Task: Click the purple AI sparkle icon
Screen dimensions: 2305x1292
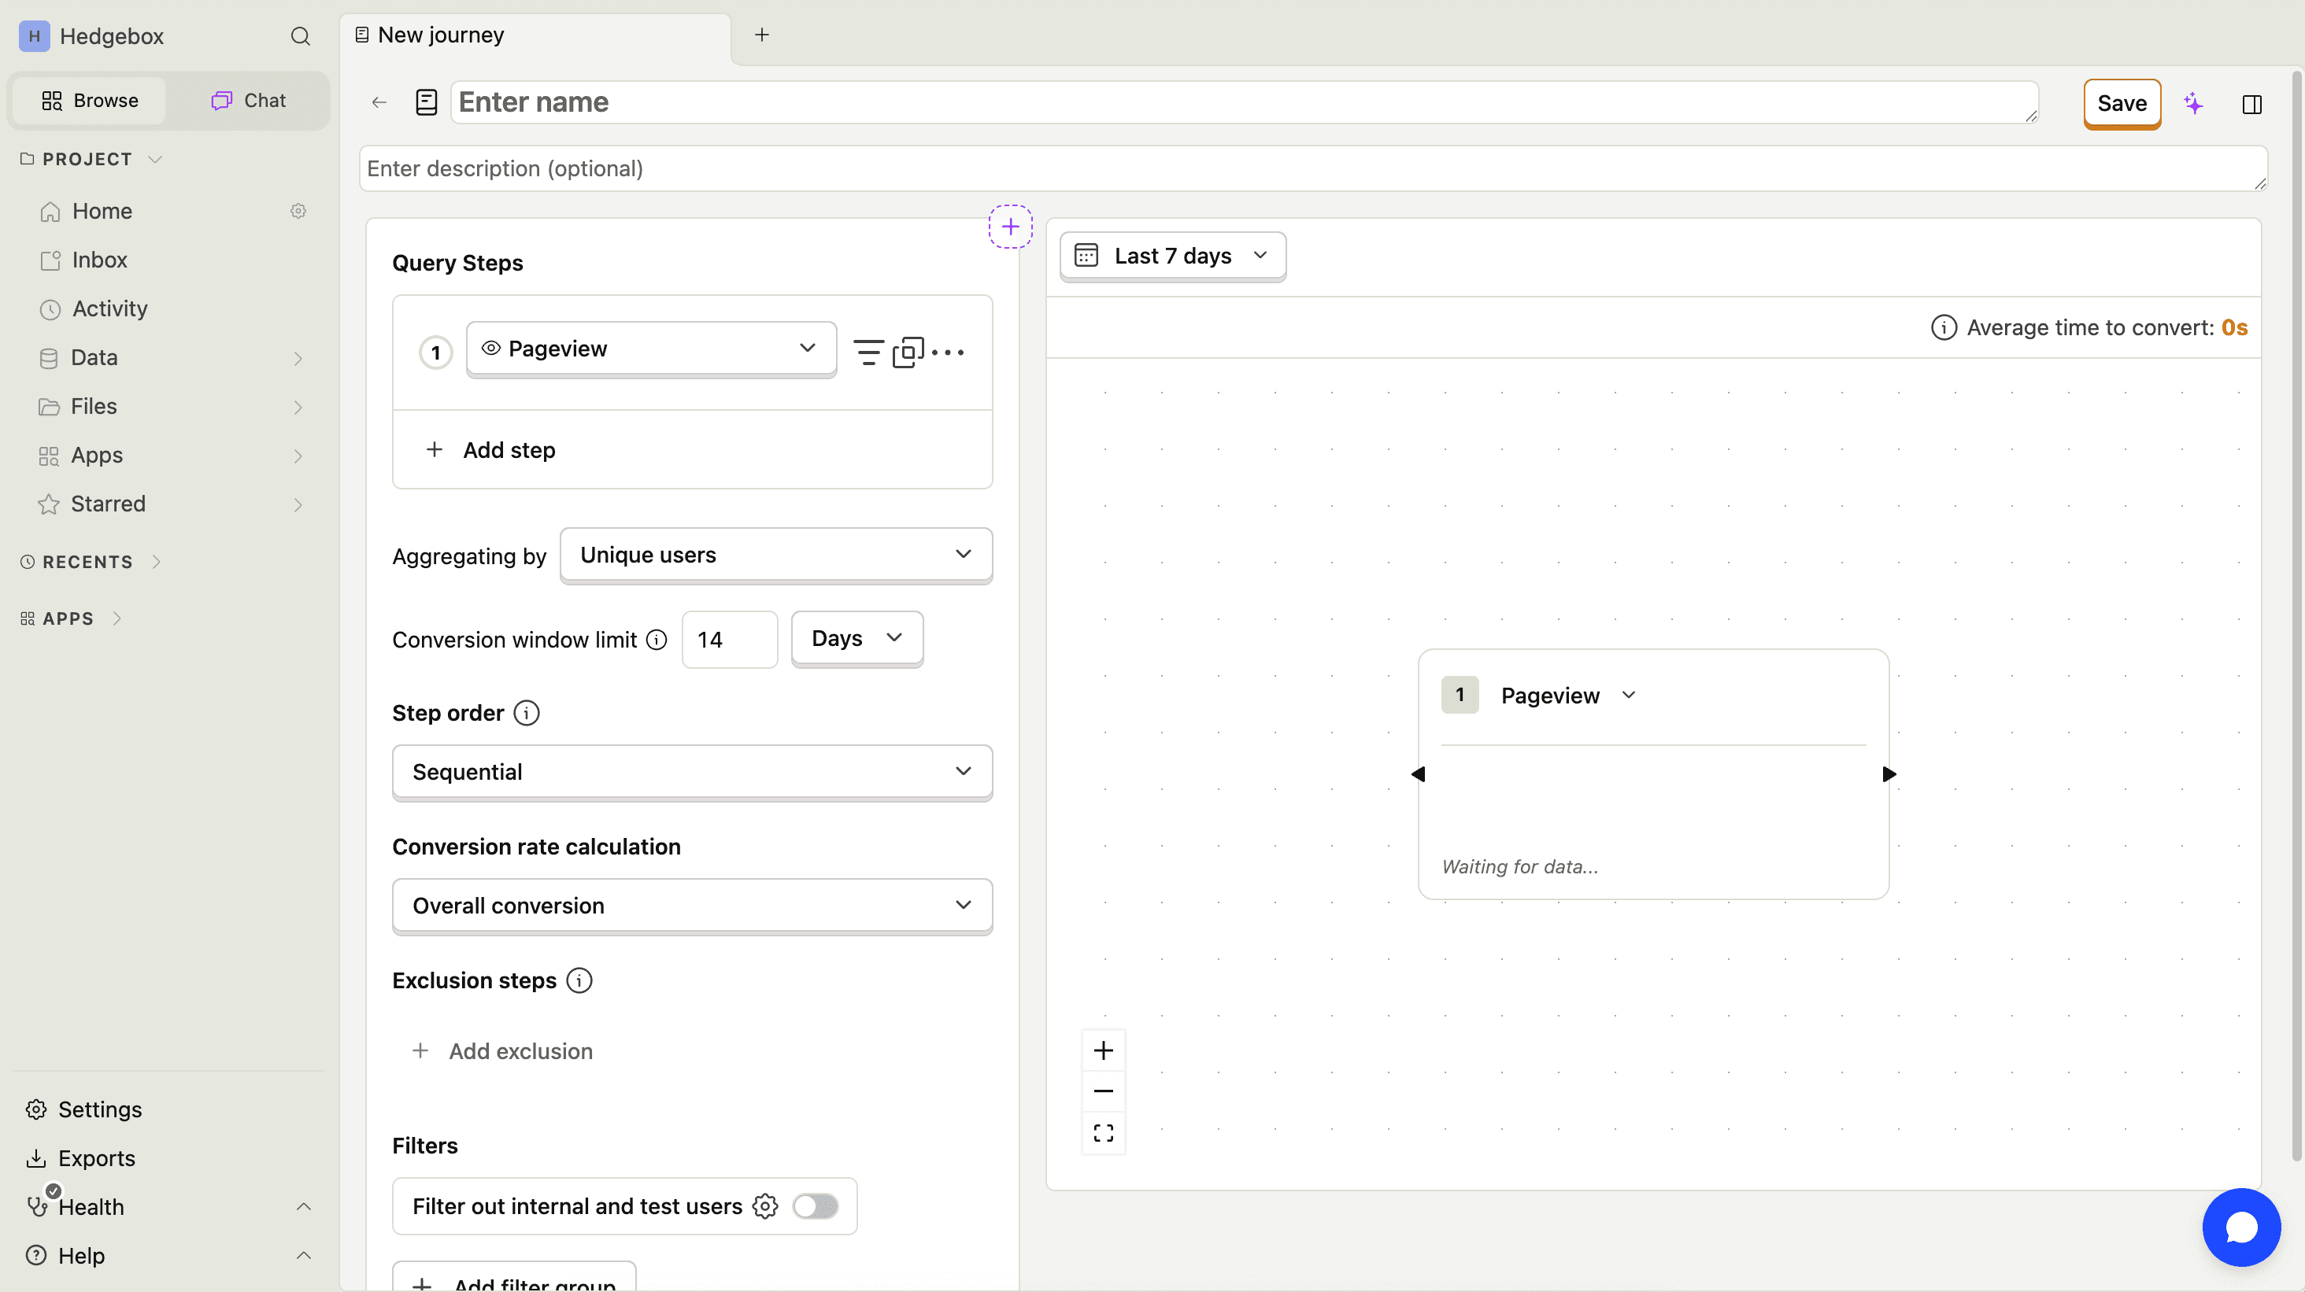Action: click(2194, 103)
